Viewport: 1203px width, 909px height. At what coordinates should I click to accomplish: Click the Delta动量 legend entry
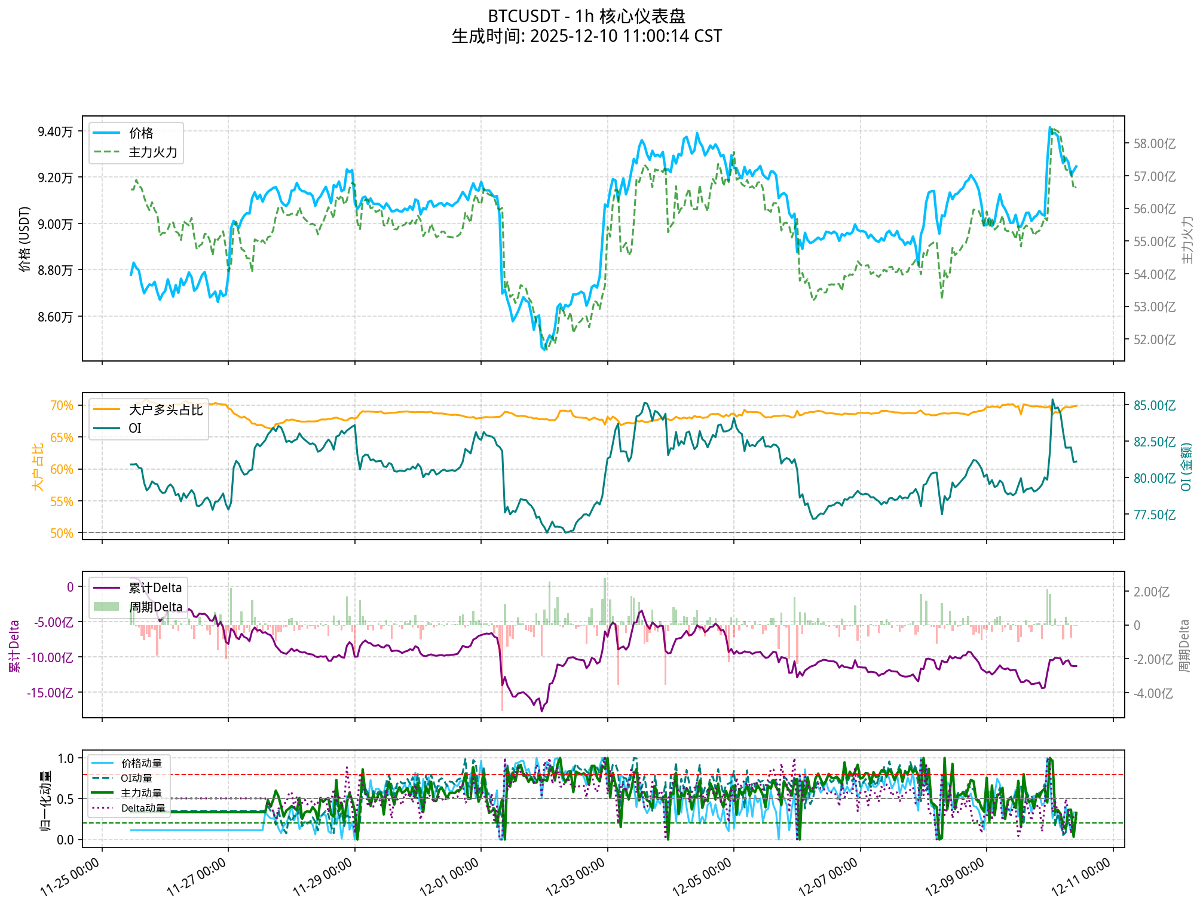[143, 808]
